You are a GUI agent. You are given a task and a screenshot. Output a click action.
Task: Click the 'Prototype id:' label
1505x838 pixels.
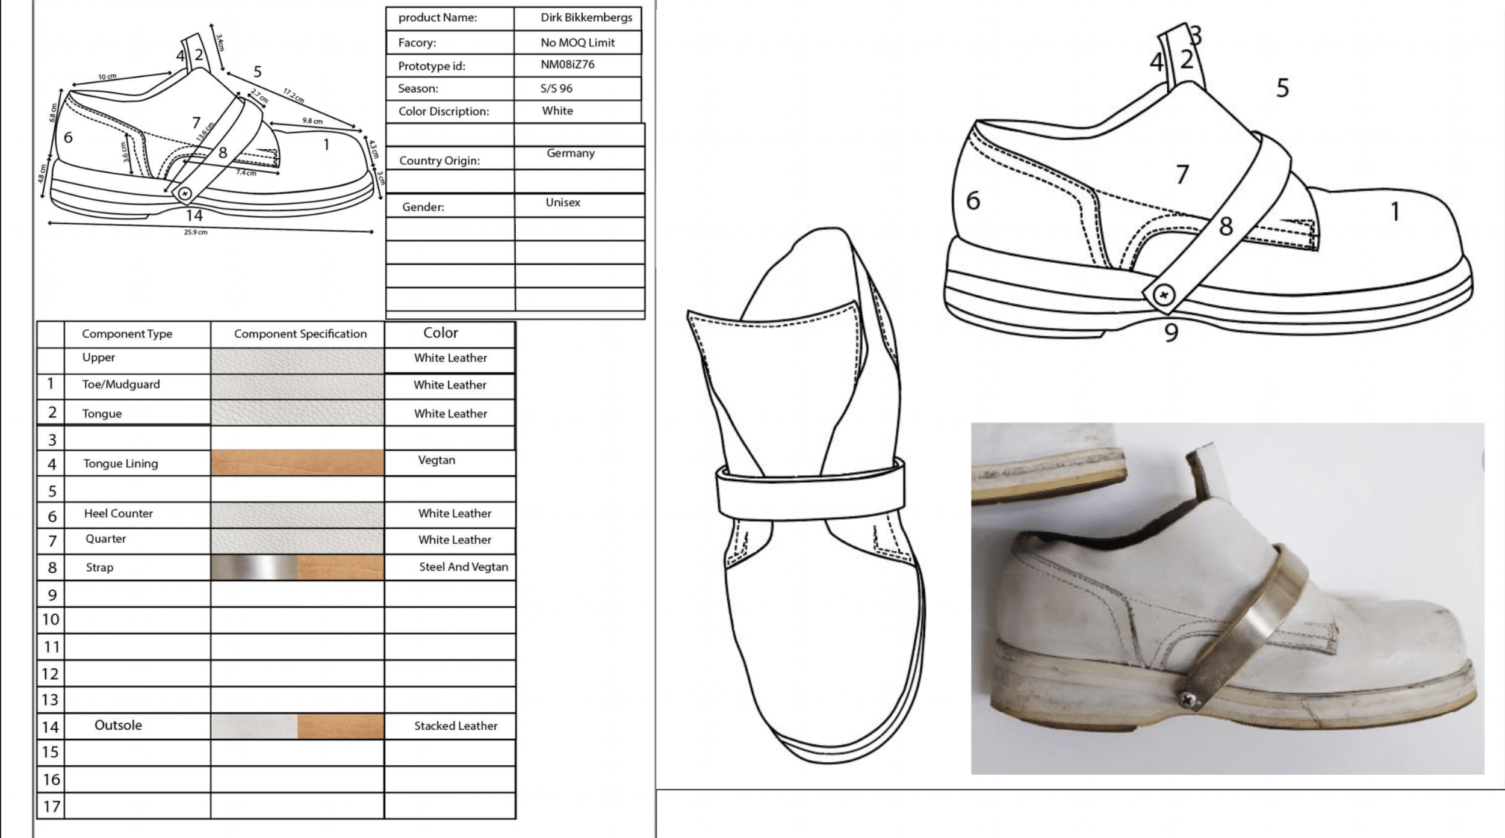[432, 66]
